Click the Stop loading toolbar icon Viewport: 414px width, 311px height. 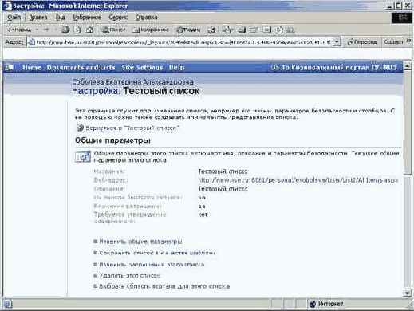coord(65,30)
